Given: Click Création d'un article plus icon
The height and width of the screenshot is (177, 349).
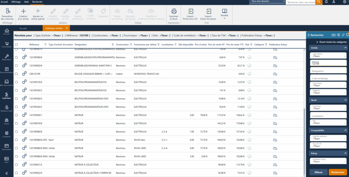Looking at the screenshot, I should pos(24,11).
